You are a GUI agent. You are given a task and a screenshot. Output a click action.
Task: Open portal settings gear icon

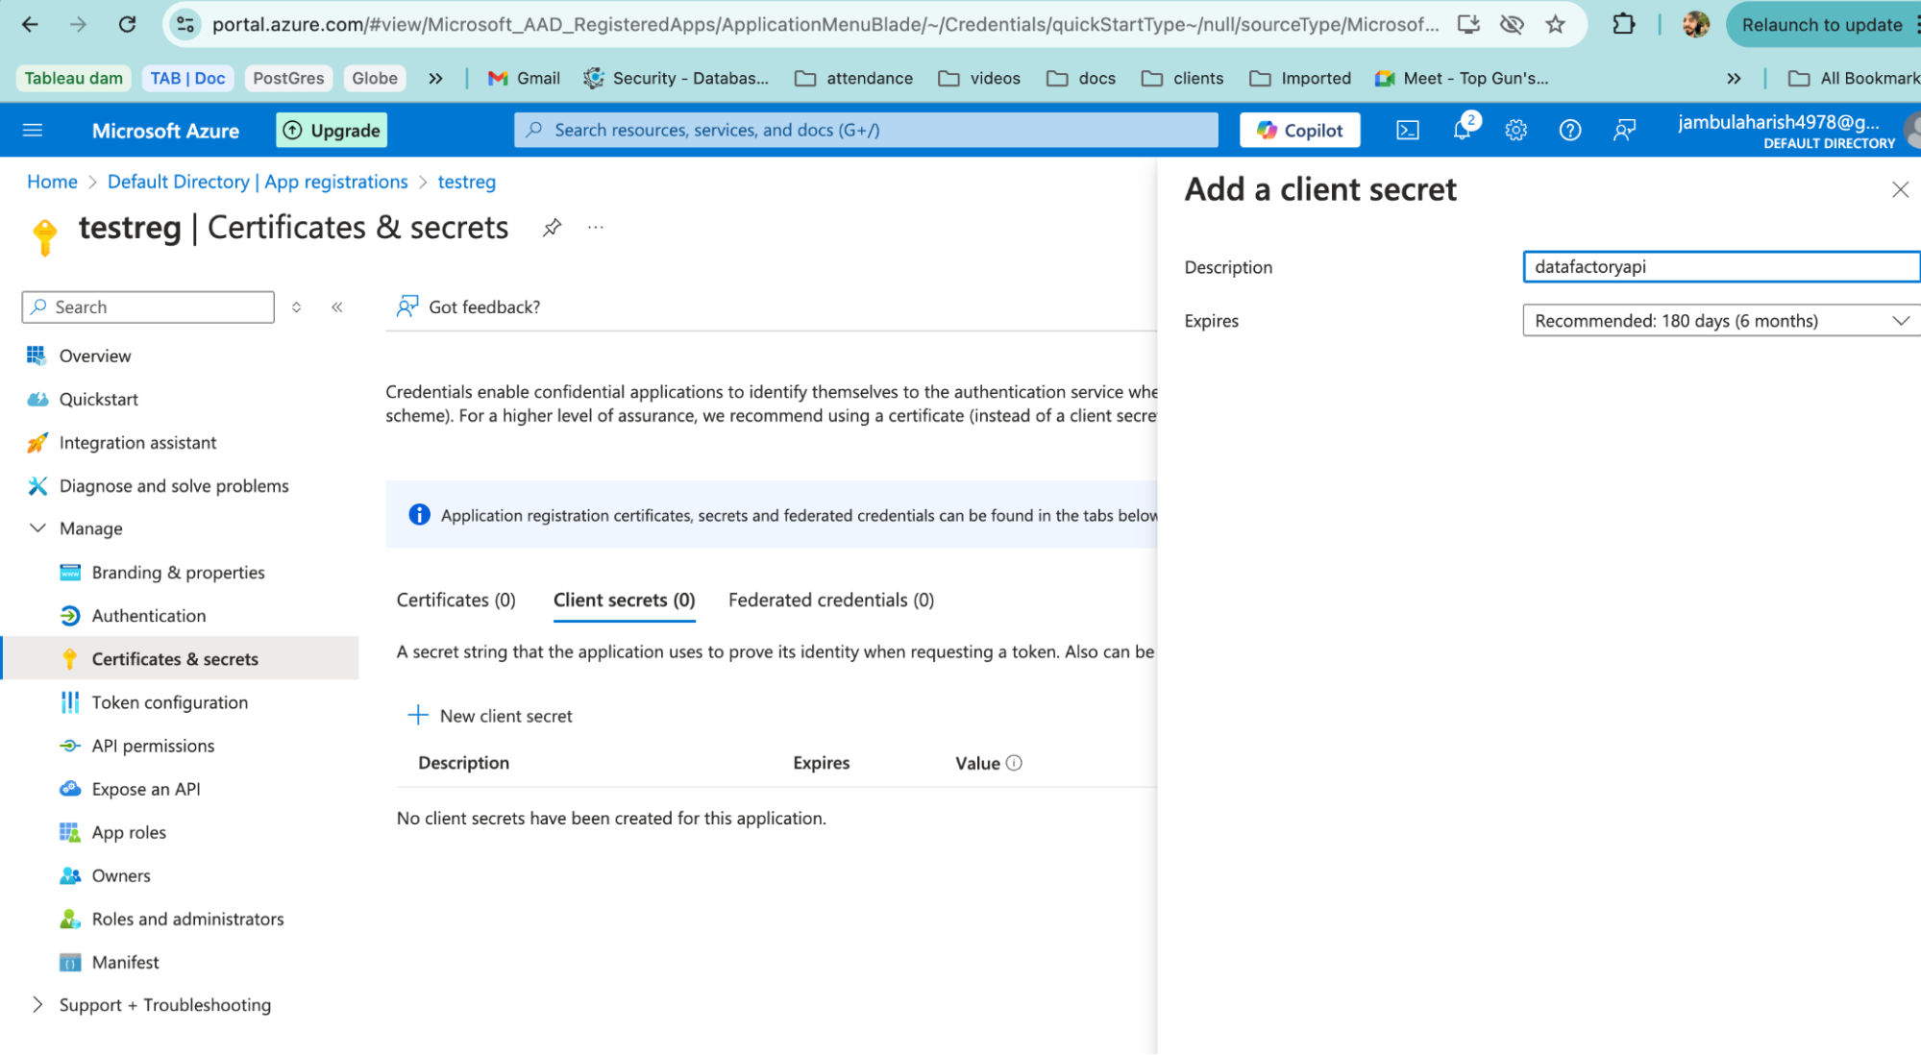(x=1515, y=130)
